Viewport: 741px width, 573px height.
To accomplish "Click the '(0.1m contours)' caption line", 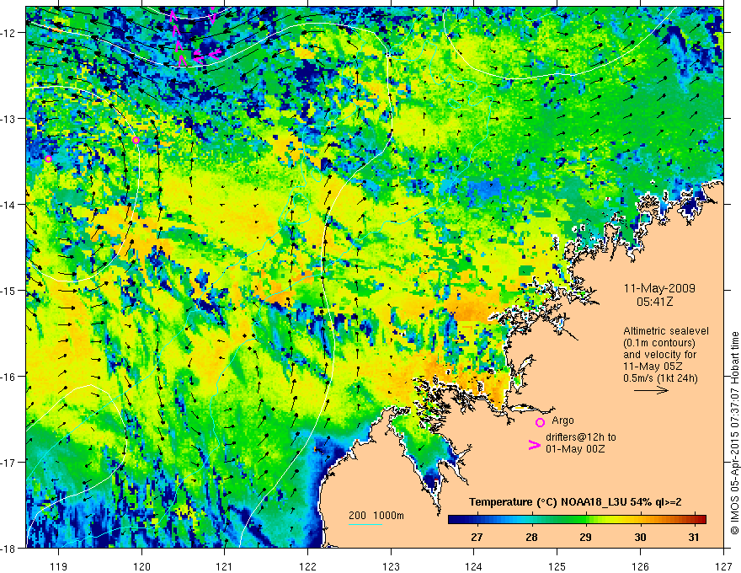I will pyautogui.click(x=659, y=343).
